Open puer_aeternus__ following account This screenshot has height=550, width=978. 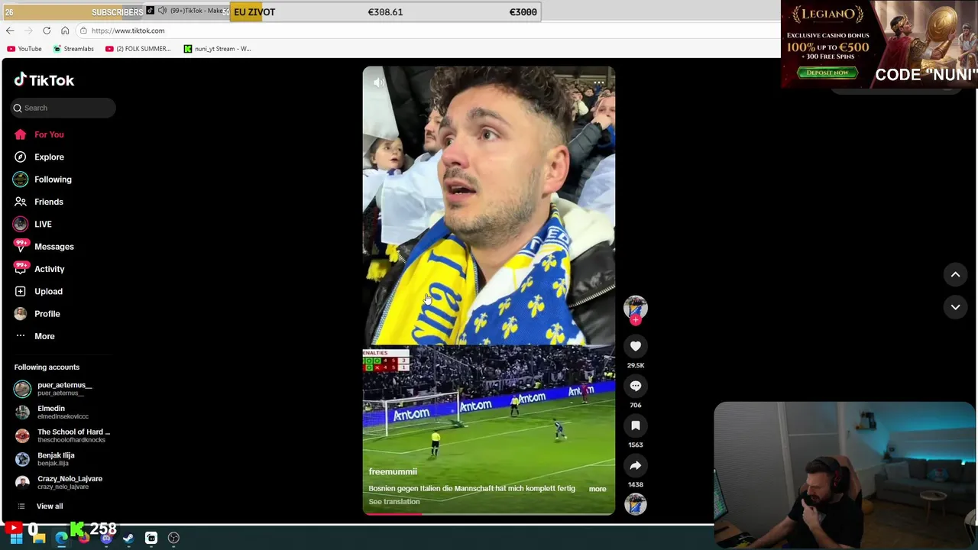tap(53, 389)
